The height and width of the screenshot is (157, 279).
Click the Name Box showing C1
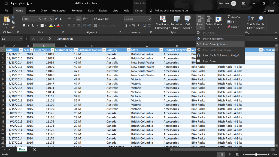click(11, 39)
